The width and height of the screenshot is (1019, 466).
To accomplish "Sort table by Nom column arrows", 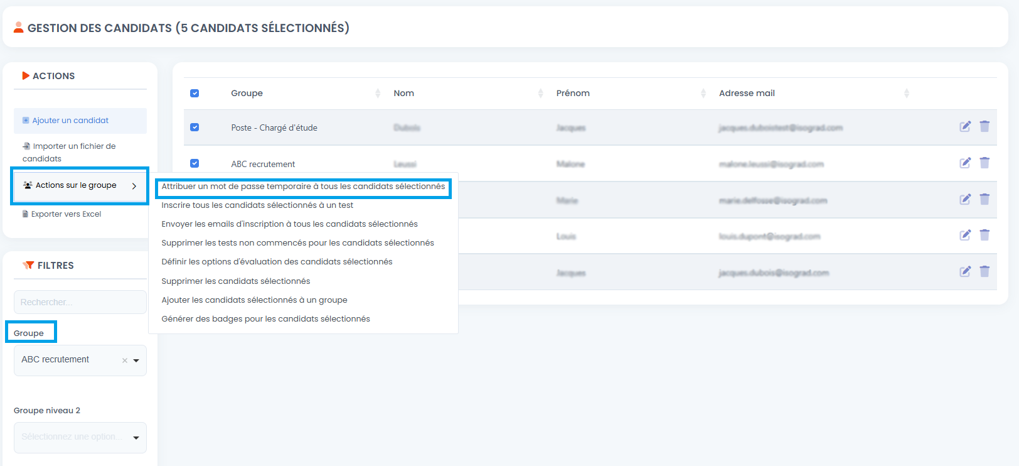I will (540, 93).
